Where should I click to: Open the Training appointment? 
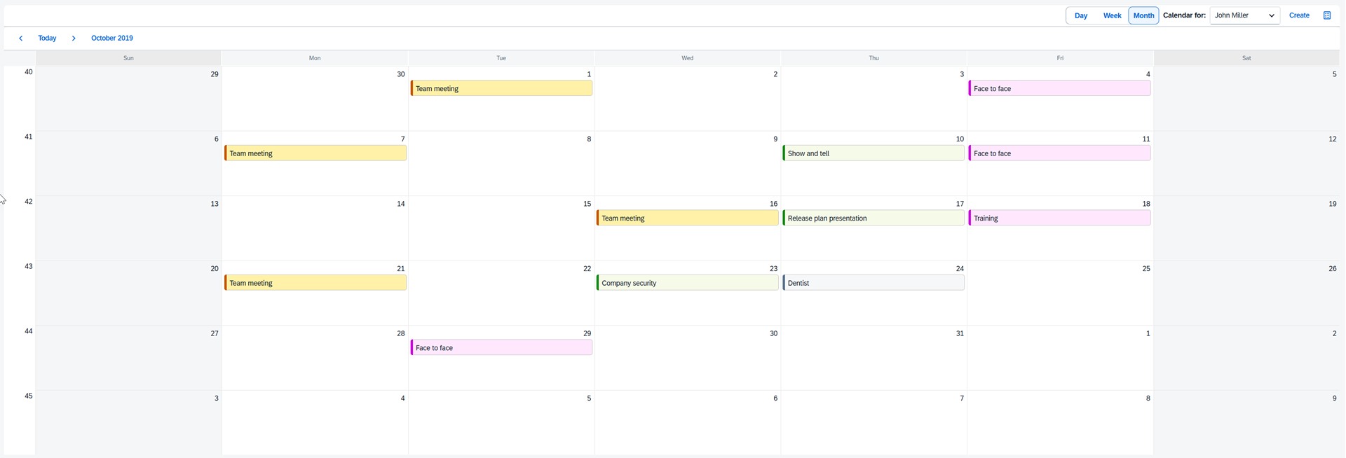1059,218
